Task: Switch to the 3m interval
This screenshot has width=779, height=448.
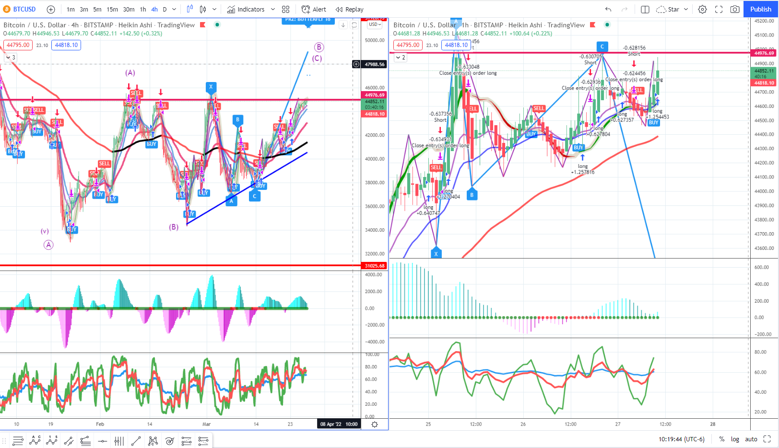Action: pos(84,9)
